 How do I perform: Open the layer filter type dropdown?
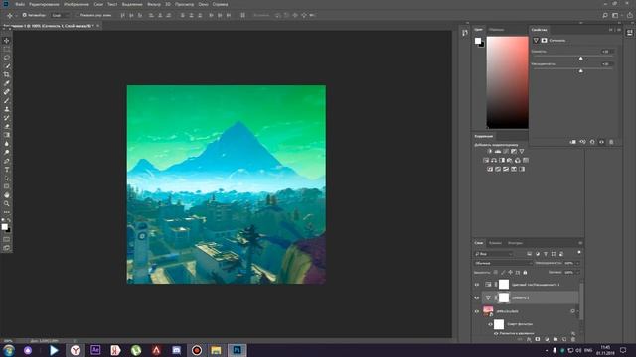tap(494, 254)
